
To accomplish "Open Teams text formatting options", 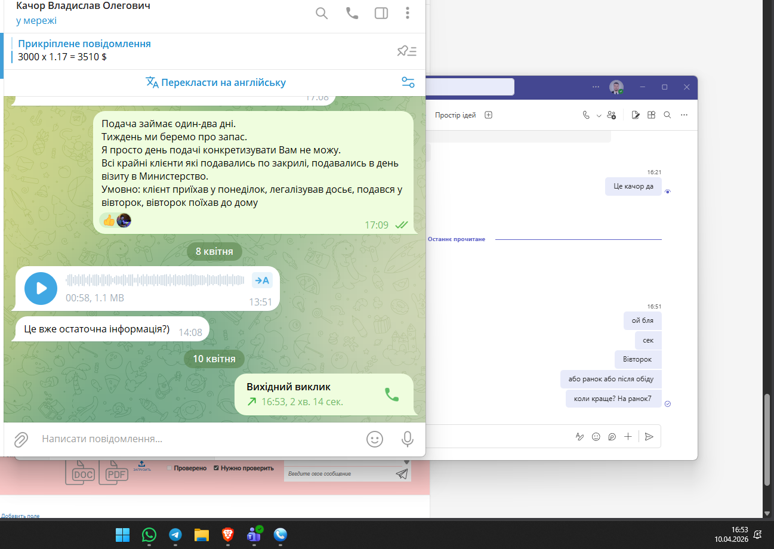I will 579,437.
